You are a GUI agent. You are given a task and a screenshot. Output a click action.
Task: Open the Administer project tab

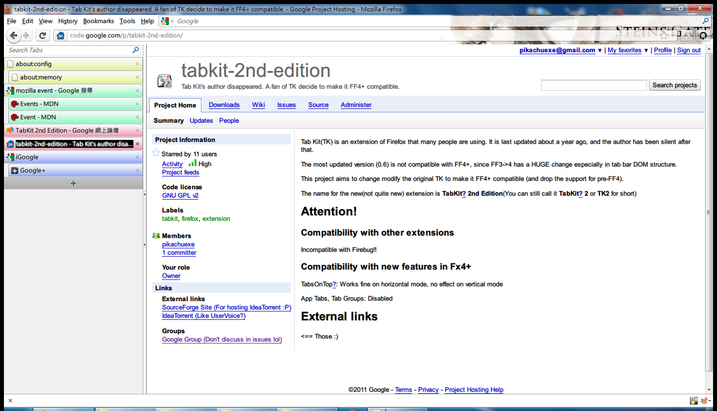point(356,105)
